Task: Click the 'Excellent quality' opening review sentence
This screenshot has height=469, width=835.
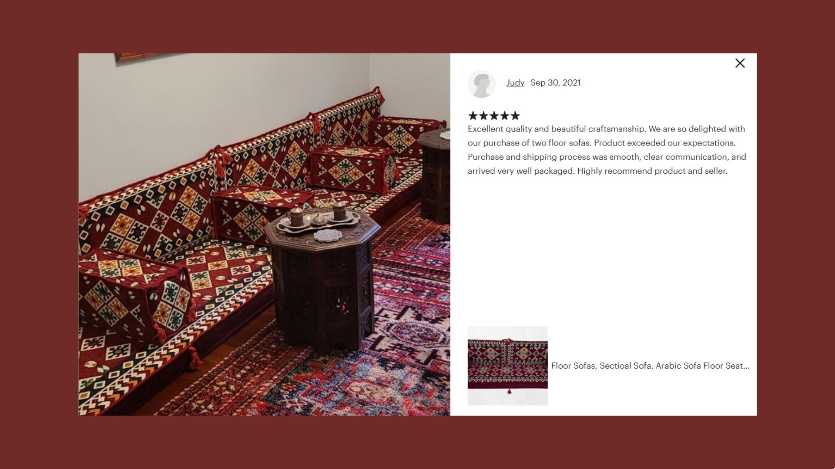Action: (x=557, y=129)
